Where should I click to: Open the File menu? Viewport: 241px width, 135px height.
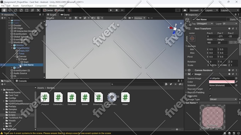pyautogui.click(x=3, y=6)
